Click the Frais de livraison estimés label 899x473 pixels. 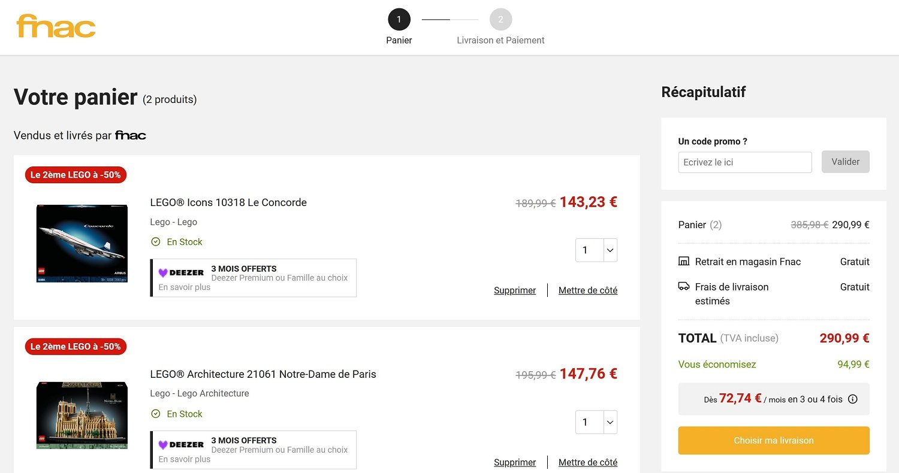[732, 293]
